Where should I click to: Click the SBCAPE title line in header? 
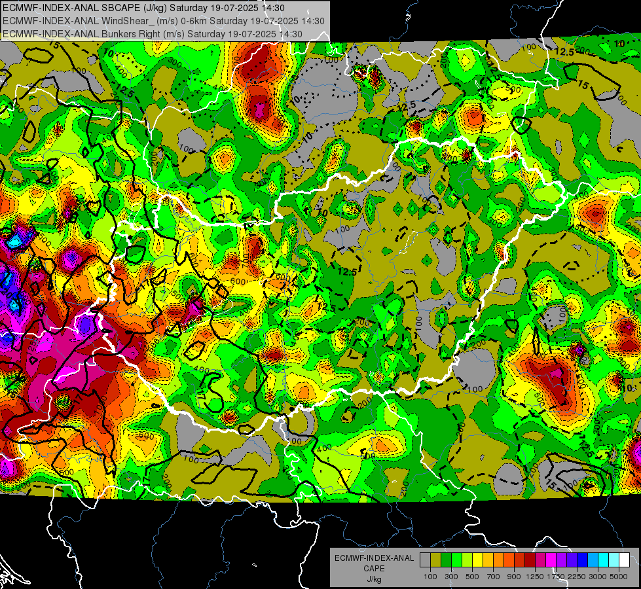pos(143,8)
